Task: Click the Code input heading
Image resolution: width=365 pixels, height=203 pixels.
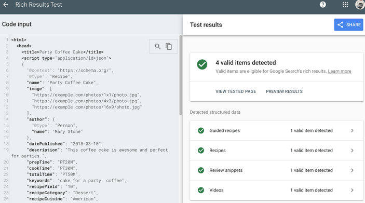Action: (x=17, y=24)
